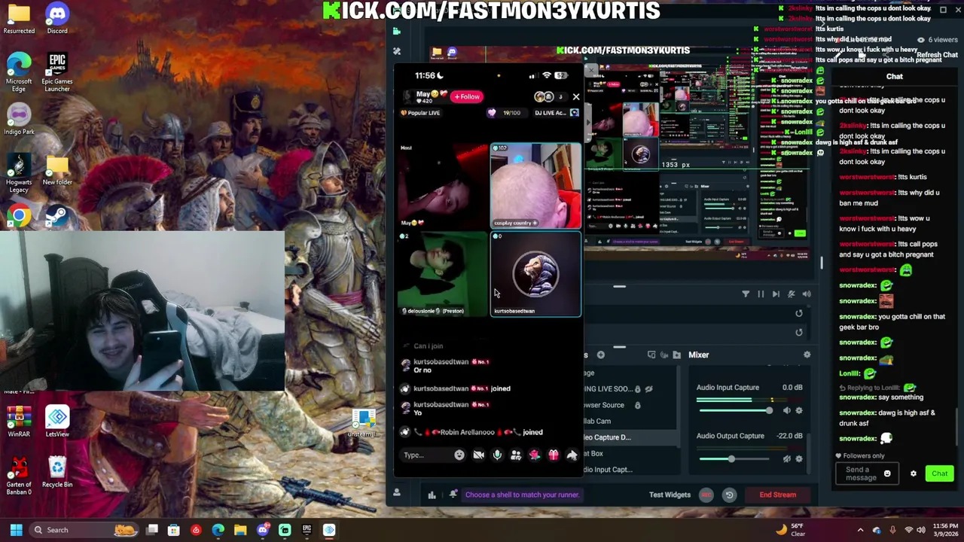Pause playback with the pause icon
Screen dimensions: 964x542
761,294
